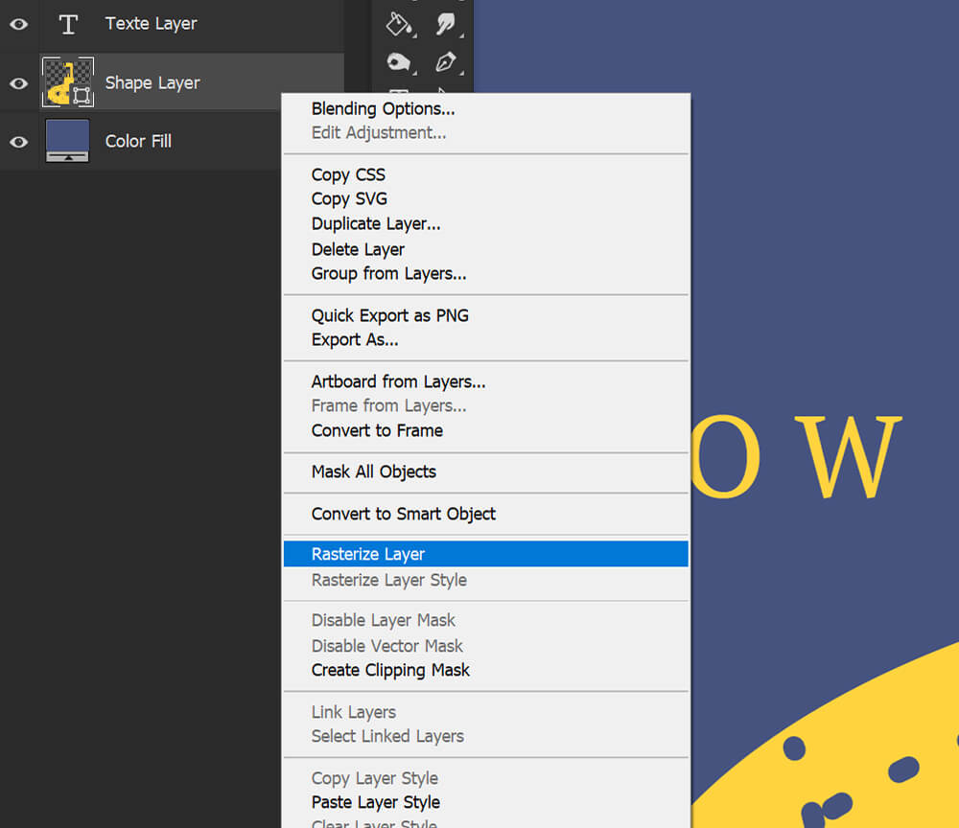Click the Texte Layer type thumbnail icon
959x828 pixels.
67,24
